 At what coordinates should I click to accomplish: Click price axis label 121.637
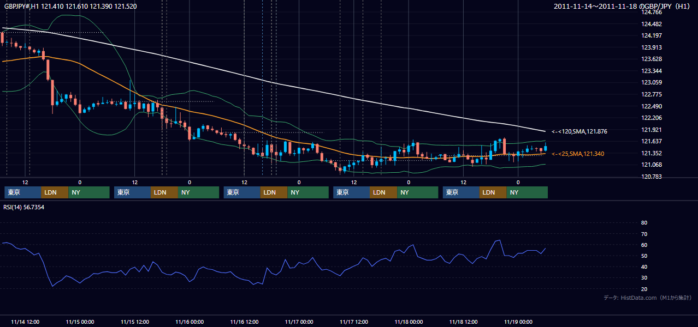pyautogui.click(x=652, y=142)
